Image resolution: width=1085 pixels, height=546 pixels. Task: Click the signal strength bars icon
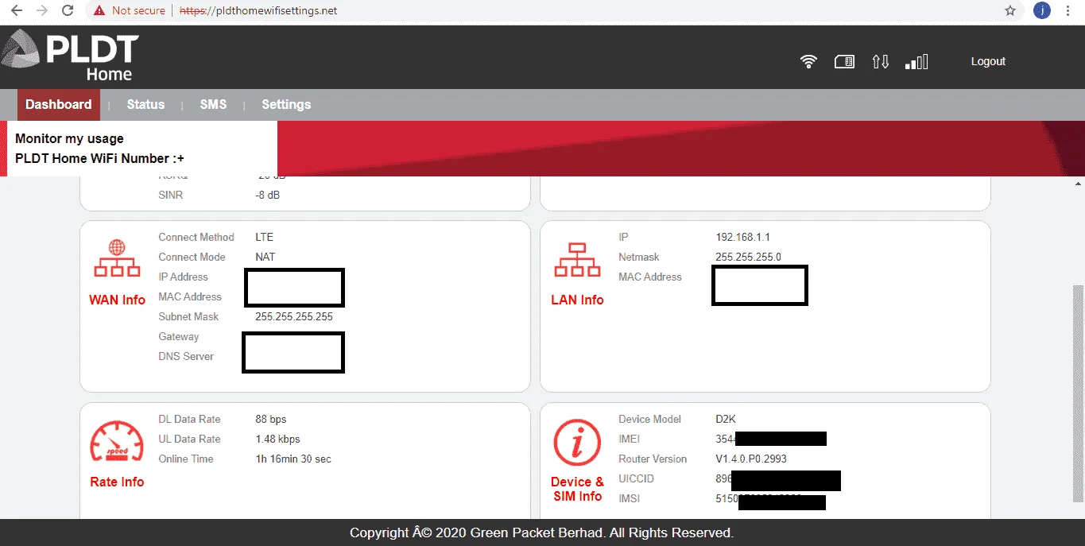tap(916, 61)
